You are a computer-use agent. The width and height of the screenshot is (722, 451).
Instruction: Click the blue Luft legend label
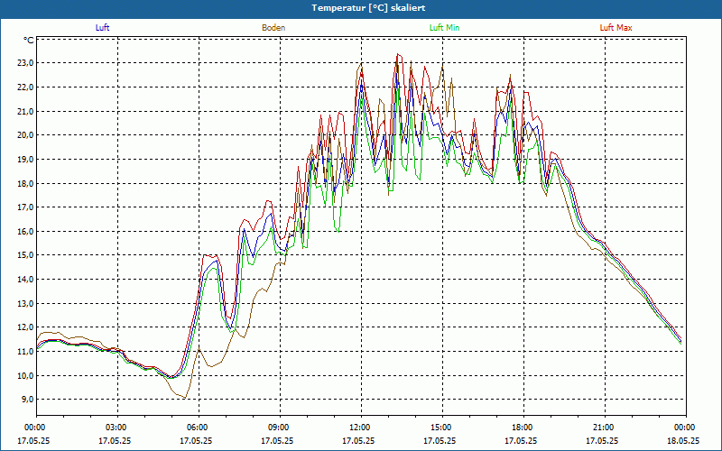[x=102, y=28]
